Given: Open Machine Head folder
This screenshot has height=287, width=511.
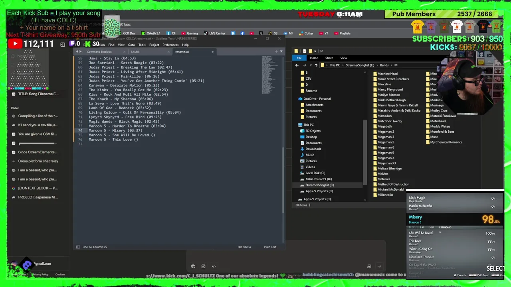Looking at the screenshot, I should [x=385, y=74].
